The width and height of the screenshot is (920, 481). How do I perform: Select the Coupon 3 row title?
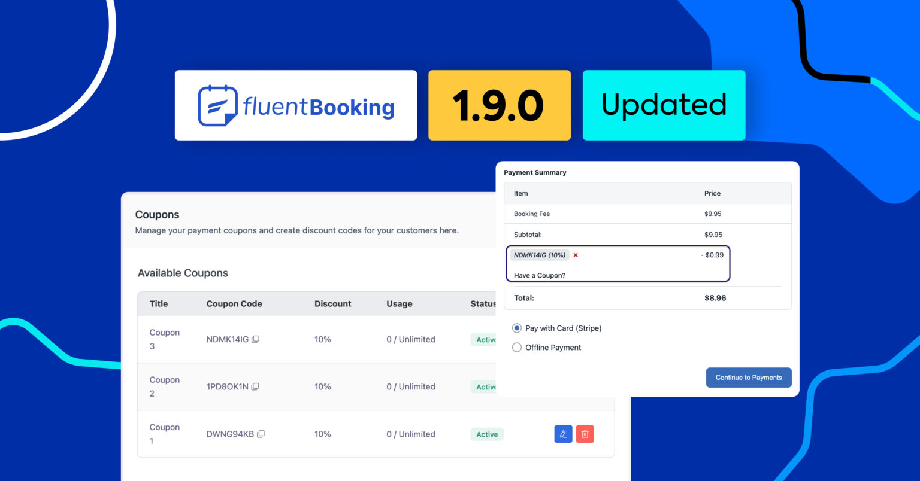(164, 339)
